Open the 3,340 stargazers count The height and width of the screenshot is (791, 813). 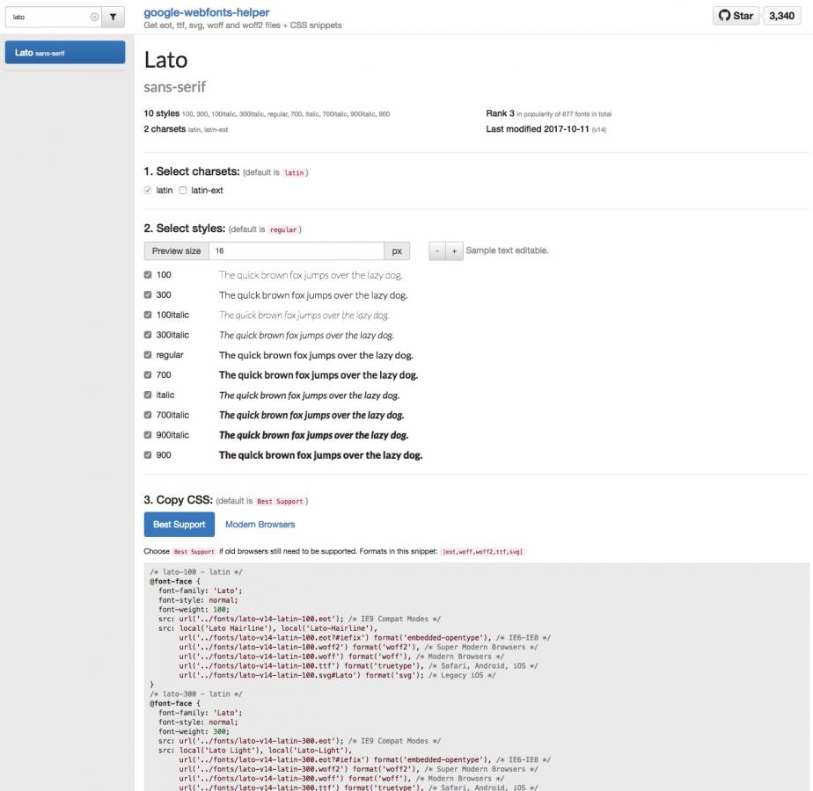coord(781,16)
